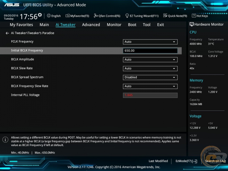
Task: Click the Ratio 40x value
Action: tap(192, 68)
